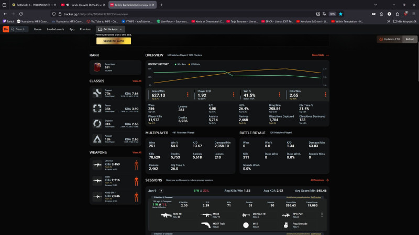Click the Win Rate legend marker
419x235 pixels.
(175, 64)
